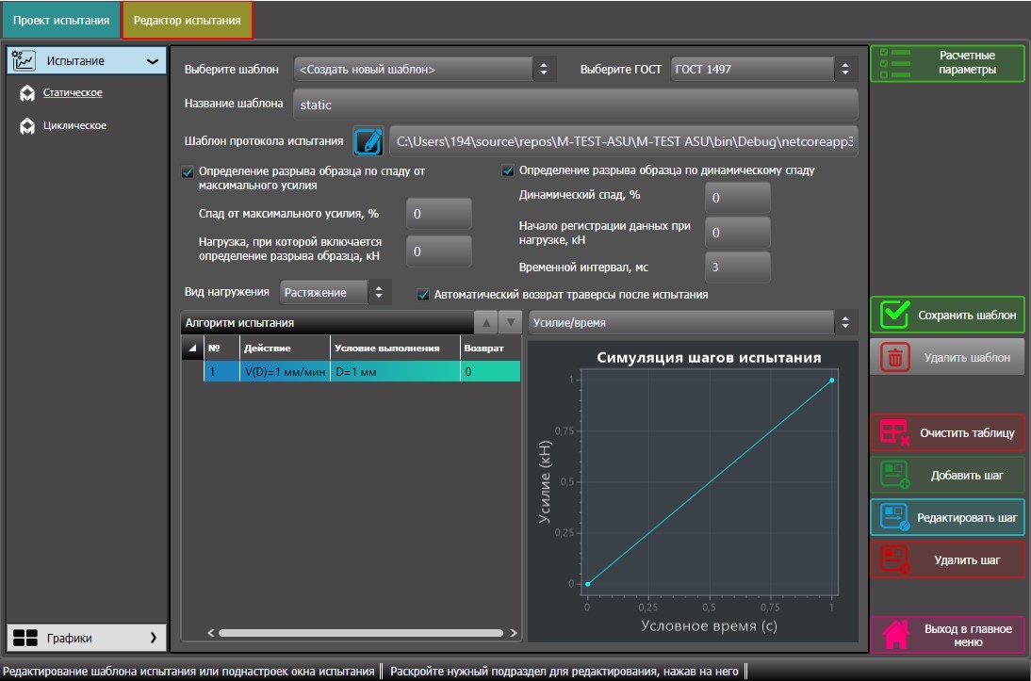Image resolution: width=1031 pixels, height=681 pixels.
Task: Click the break detection load kN field
Action: pyautogui.click(x=438, y=251)
